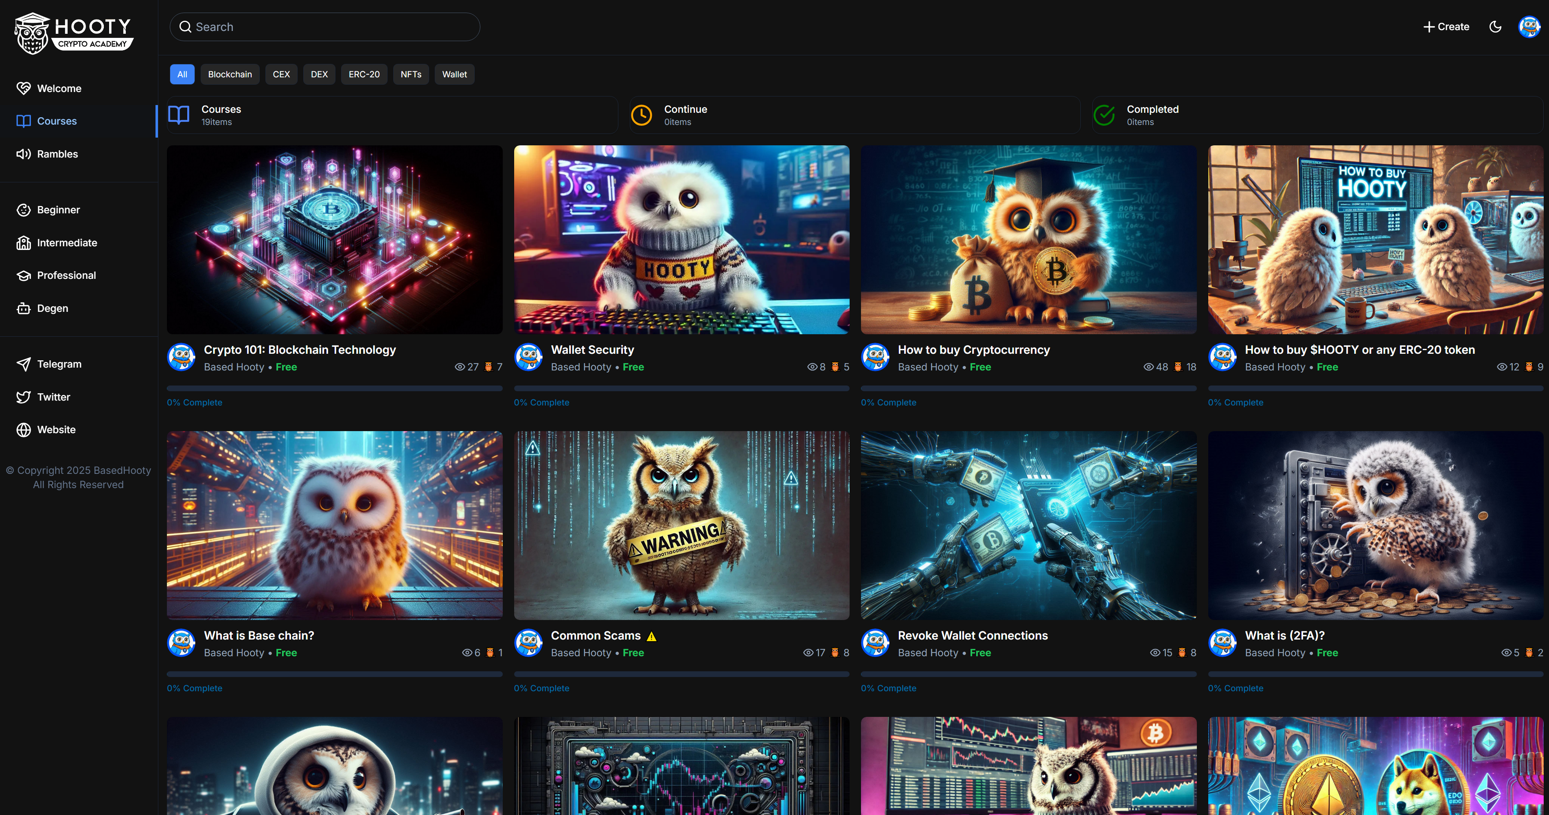Image resolution: width=1549 pixels, height=815 pixels.
Task: Open the Courses 19 items card
Action: pyautogui.click(x=393, y=115)
